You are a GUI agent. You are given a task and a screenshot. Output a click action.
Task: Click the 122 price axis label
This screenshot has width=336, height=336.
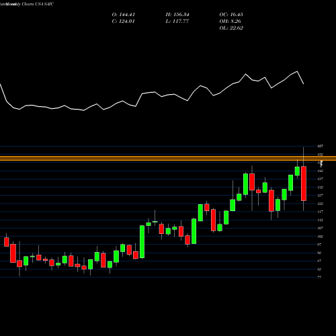tap(321, 204)
